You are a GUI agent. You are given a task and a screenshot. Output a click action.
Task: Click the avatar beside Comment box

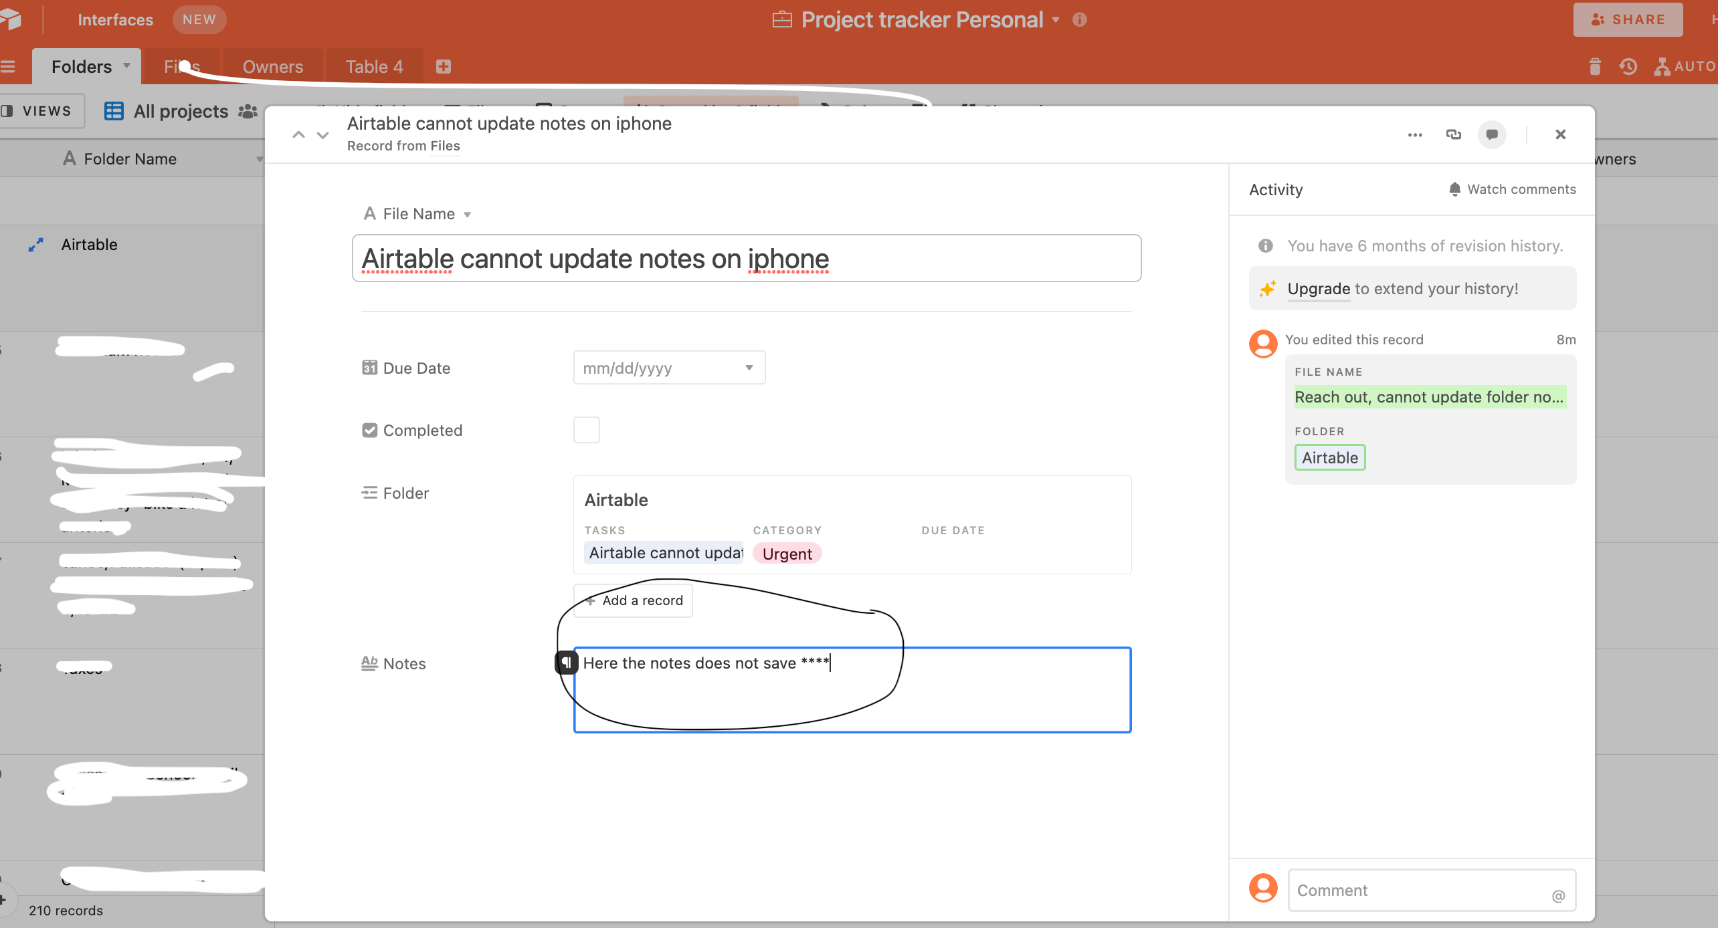(x=1263, y=887)
